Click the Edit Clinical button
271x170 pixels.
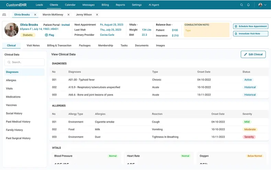pos(253,54)
